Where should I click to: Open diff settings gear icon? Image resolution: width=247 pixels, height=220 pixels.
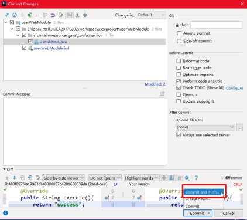[187, 178]
